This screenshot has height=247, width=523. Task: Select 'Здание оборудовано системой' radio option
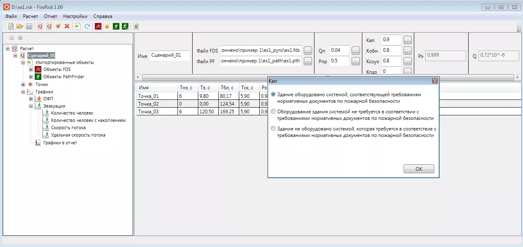tap(273, 95)
